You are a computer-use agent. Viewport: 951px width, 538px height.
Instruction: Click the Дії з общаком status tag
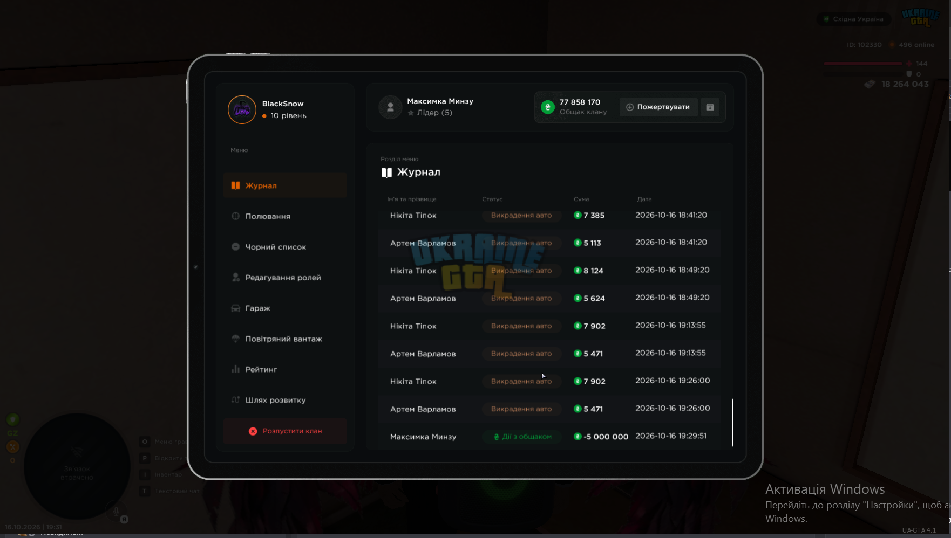click(x=522, y=437)
